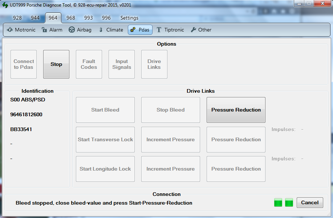
Task: Open the Settings tab
Action: point(129,18)
